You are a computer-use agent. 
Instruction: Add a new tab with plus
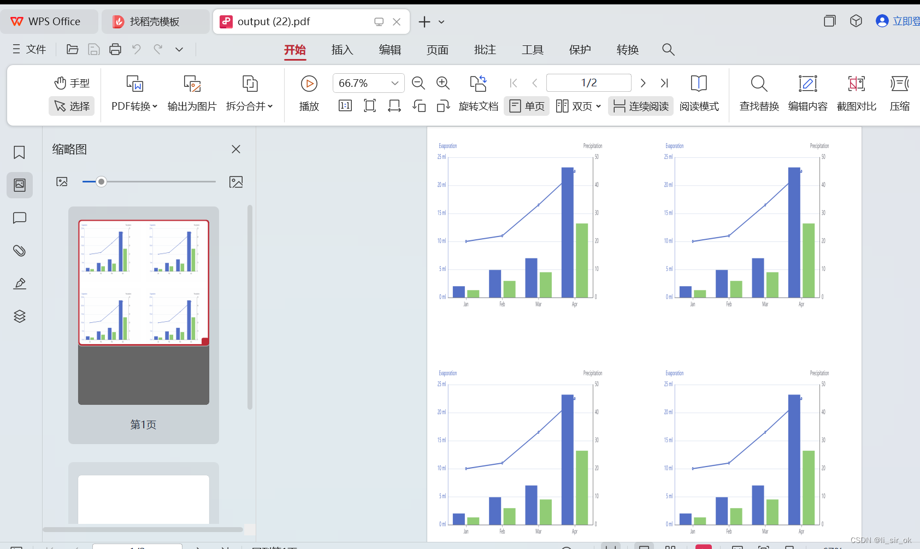click(424, 22)
